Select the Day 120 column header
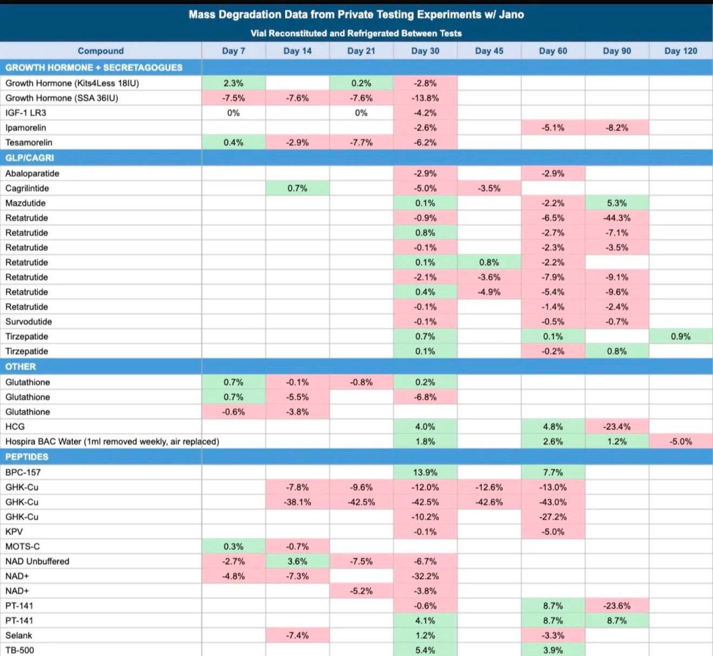This screenshot has height=656, width=713. [681, 51]
